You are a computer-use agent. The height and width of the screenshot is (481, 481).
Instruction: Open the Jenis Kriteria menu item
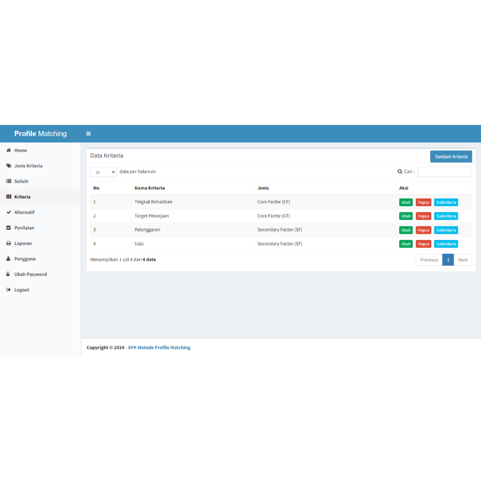(x=40, y=166)
